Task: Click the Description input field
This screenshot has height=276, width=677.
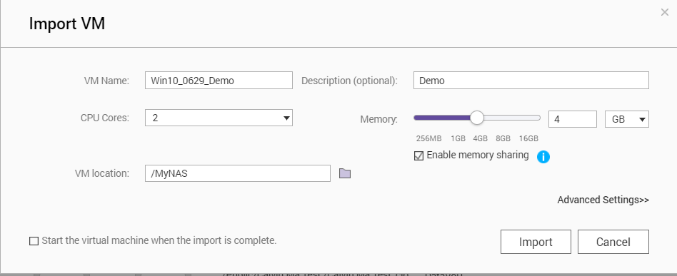Action: pyautogui.click(x=531, y=80)
